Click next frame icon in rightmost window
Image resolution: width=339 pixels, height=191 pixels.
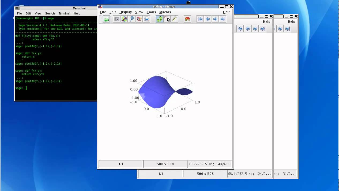coord(280,29)
